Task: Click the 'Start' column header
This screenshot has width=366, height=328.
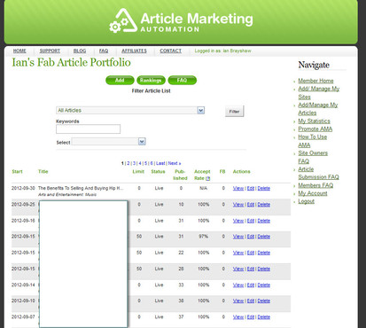Action: (17, 172)
